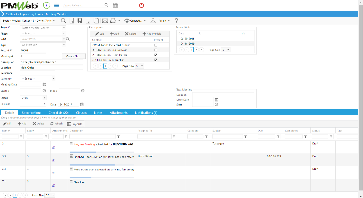Open attachment icon for item 3.3
The height and width of the screenshot is (198, 363).
point(54,160)
